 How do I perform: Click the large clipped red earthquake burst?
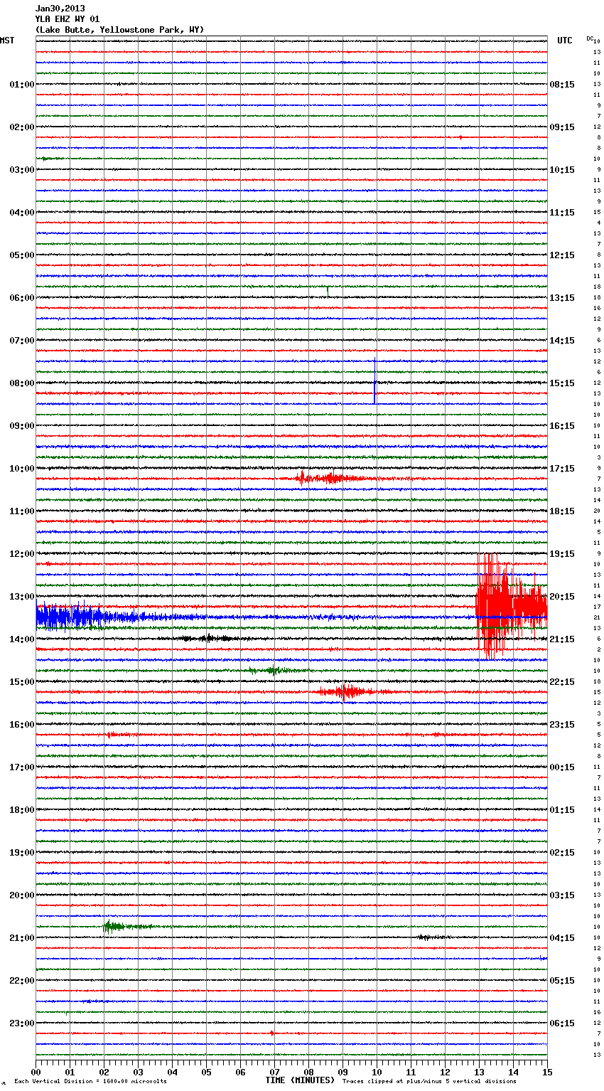511,607
